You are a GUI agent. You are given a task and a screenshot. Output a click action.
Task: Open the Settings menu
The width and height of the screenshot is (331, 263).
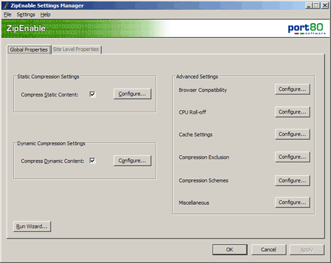(x=26, y=15)
